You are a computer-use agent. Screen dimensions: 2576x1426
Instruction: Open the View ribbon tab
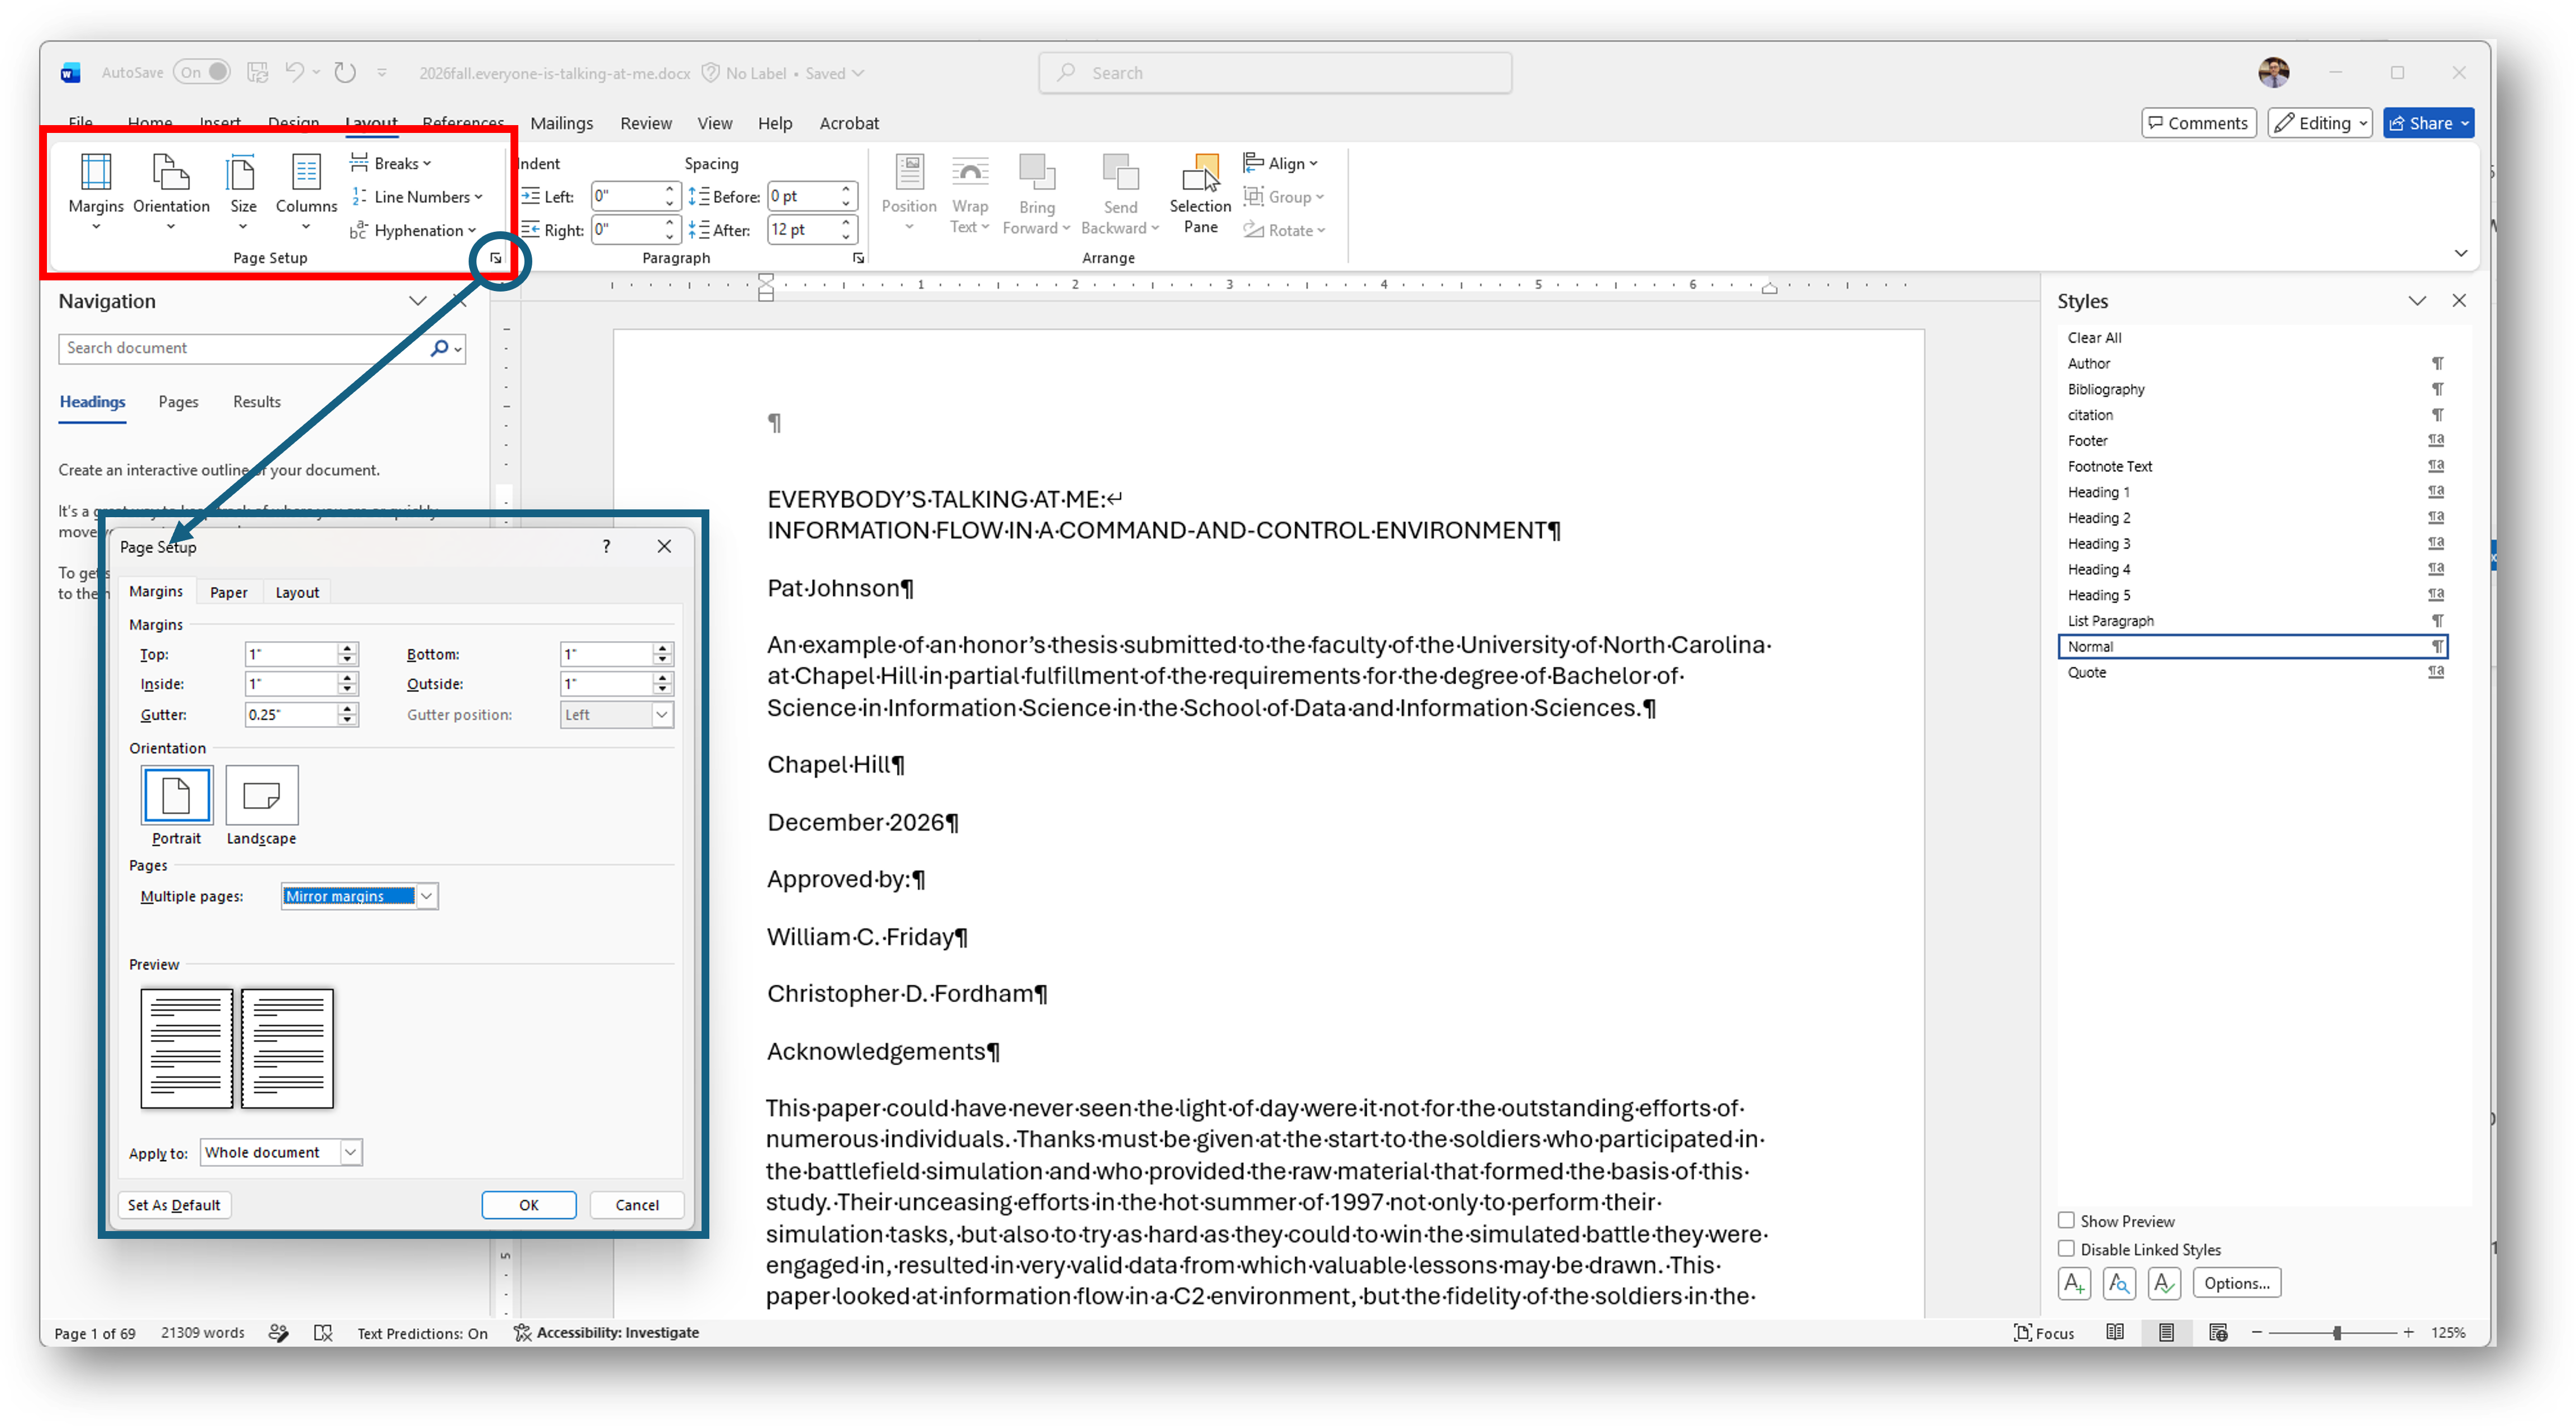pyautogui.click(x=714, y=123)
